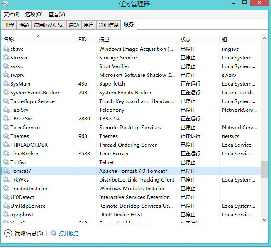Click the service icon beside TrustedInstaller
This screenshot has width=271, height=248.
pos(6,189)
